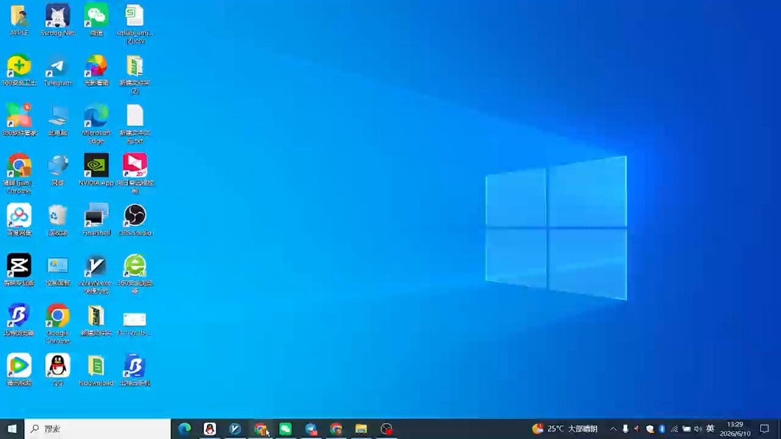Screen dimensions: 781x439
Task: Select the colorful image viewer shortcut
Action: 96,70
